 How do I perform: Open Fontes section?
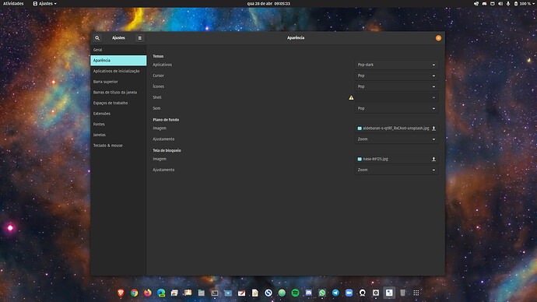118,125
